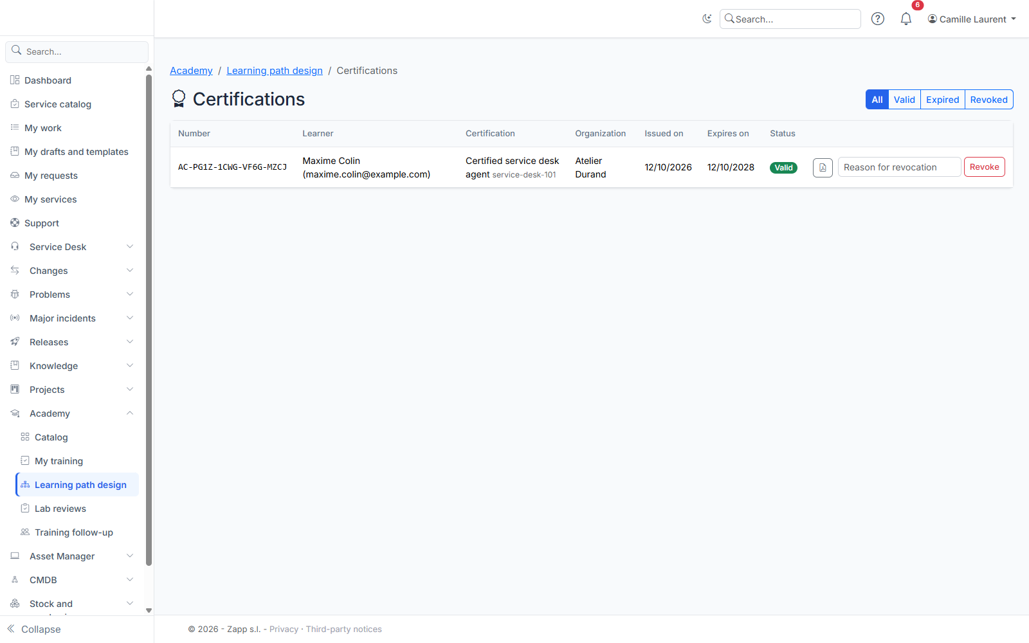Click the Dashboard sidebar icon
This screenshot has height=643, width=1029.
pyautogui.click(x=15, y=80)
